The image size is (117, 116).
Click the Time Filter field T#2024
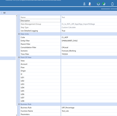89,54
